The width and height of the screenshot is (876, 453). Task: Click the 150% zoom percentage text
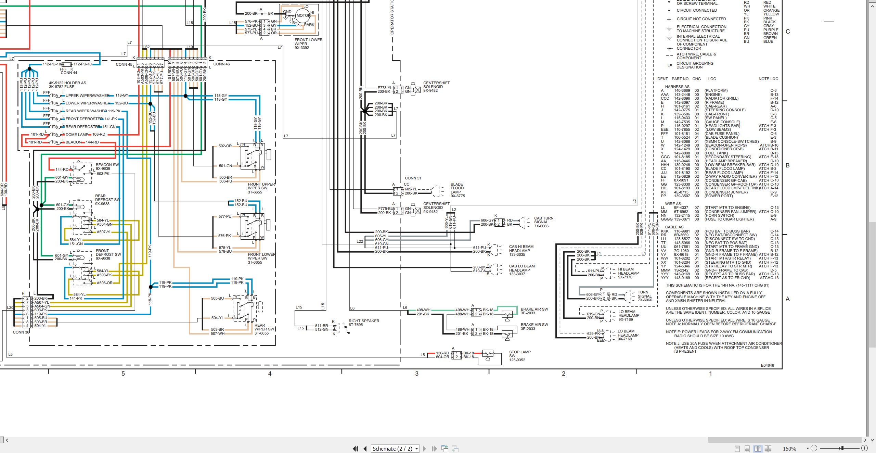789,449
